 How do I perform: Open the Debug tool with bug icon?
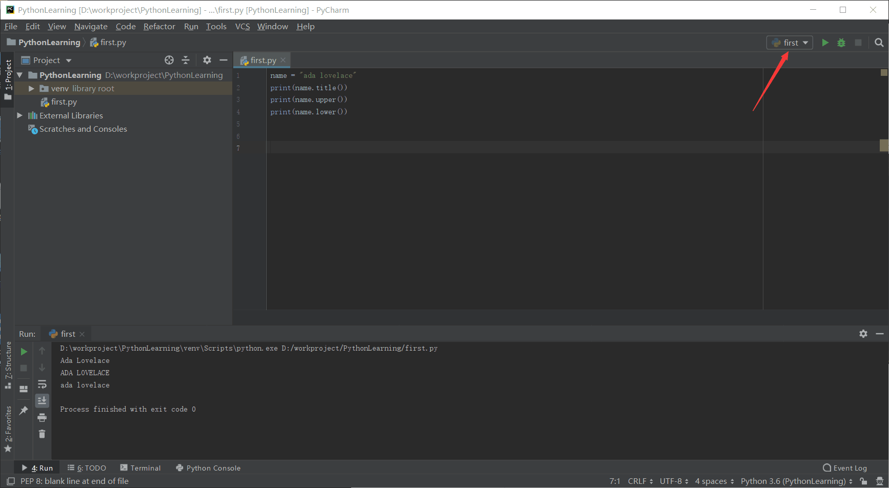point(841,43)
